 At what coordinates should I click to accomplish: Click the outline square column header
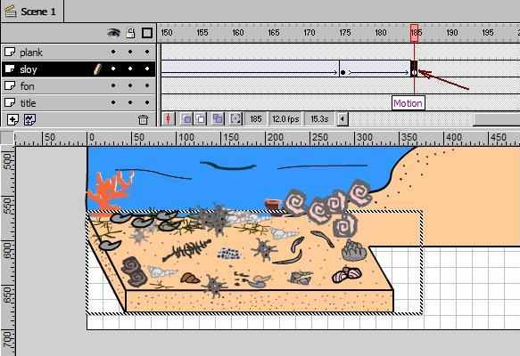coord(147,33)
